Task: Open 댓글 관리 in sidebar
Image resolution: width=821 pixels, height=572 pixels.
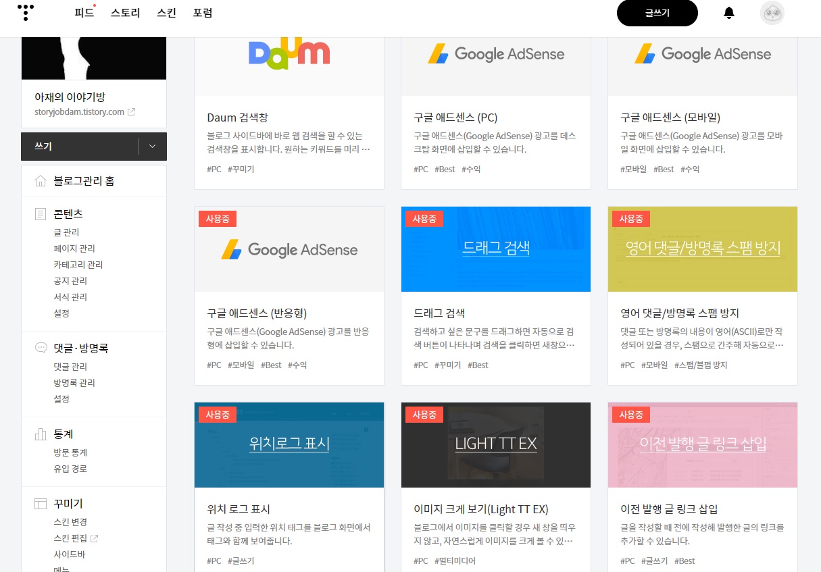Action: [x=70, y=367]
